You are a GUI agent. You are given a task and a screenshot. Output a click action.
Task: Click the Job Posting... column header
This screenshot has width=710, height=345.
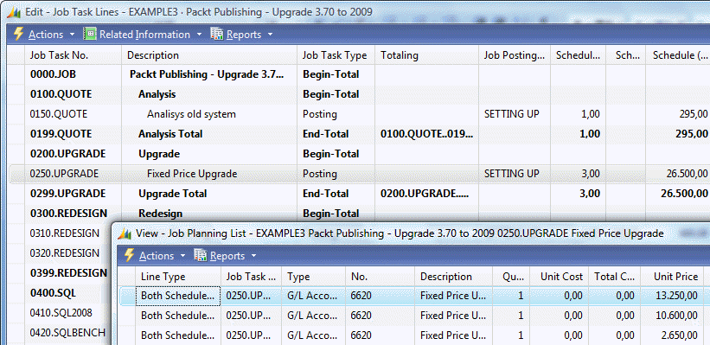pyautogui.click(x=515, y=55)
